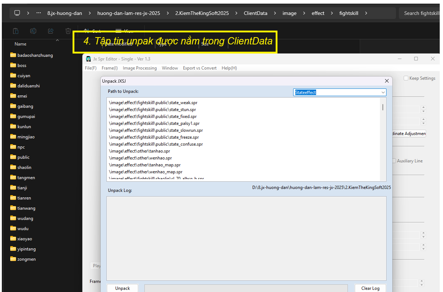This screenshot has width=443, height=292.
Task: Click the Share icon in Explorer toolbar
Action: pyautogui.click(x=51, y=31)
